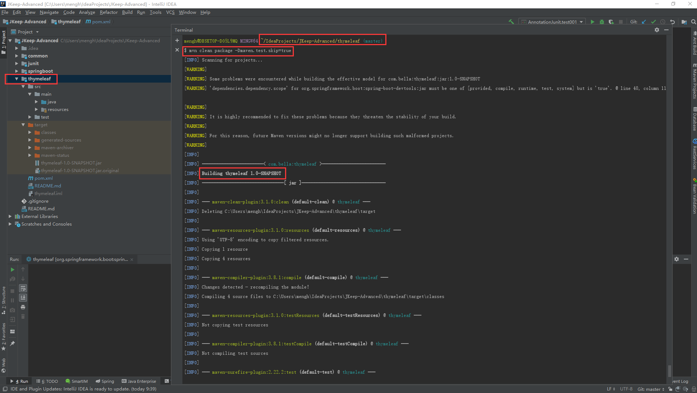The height and width of the screenshot is (393, 697).
Task: Click the pom.xml breadcrumb in navigation bar
Action: (x=98, y=22)
